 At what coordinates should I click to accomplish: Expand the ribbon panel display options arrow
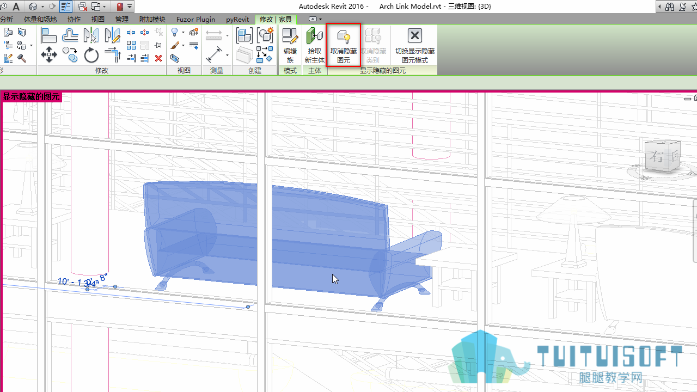320,19
